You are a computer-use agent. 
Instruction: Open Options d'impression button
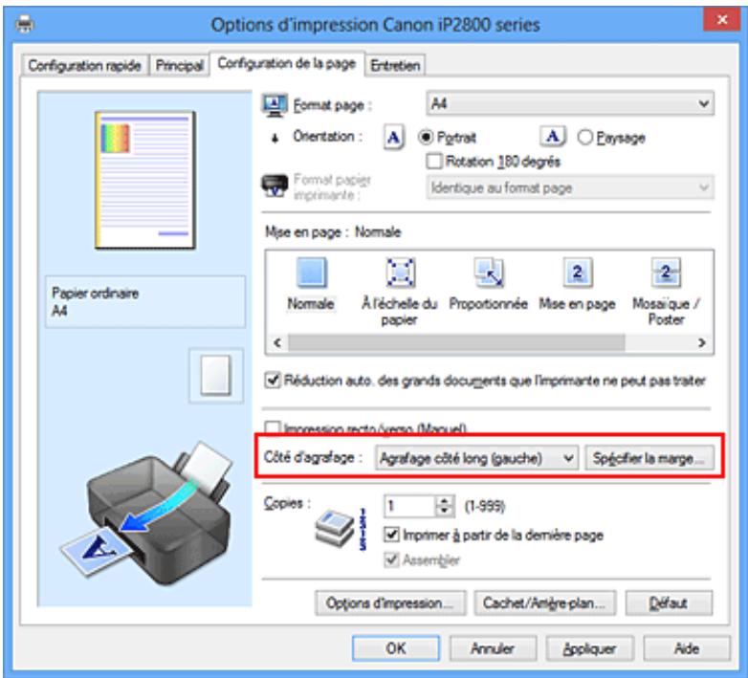(x=389, y=603)
